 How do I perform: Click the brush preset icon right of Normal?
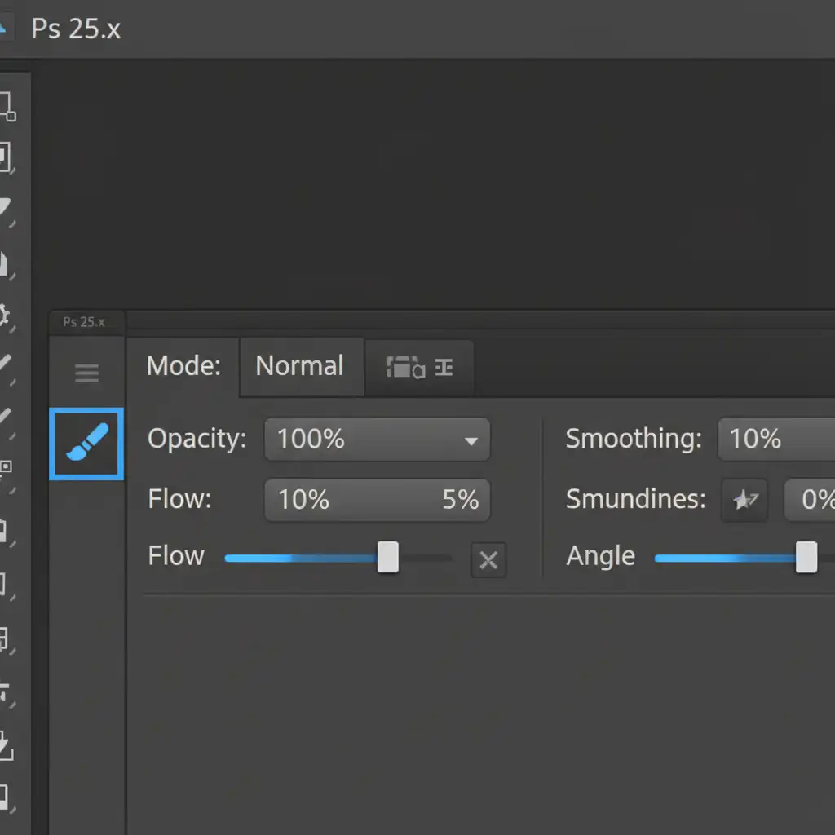click(x=404, y=367)
